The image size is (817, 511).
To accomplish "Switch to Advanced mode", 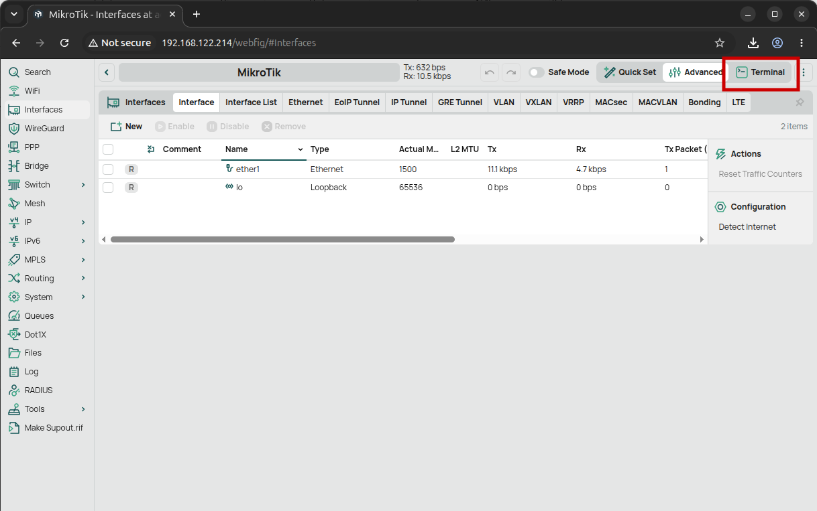I will coord(696,72).
